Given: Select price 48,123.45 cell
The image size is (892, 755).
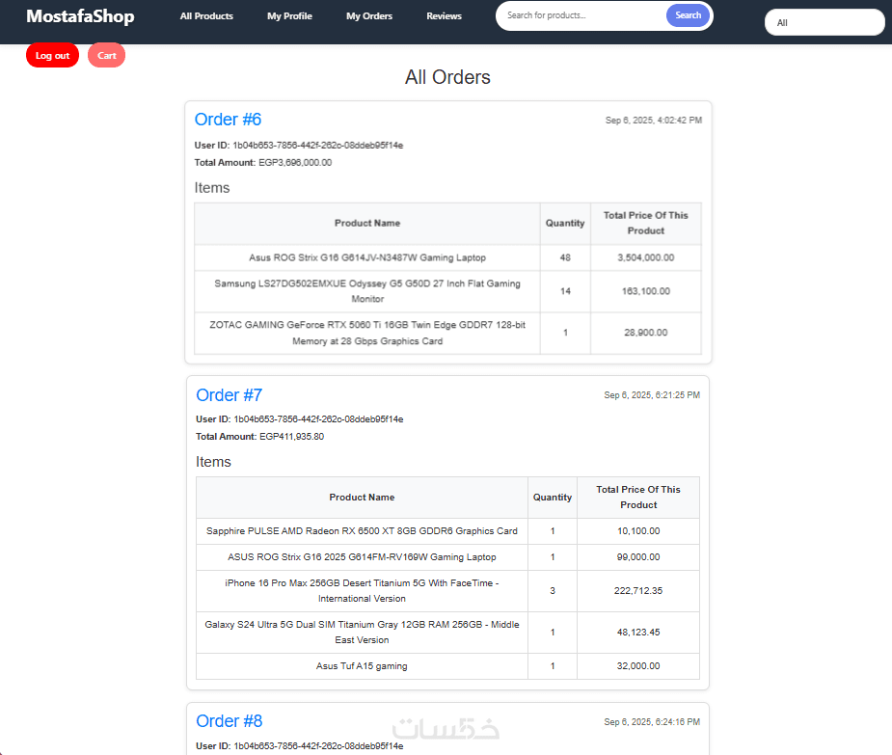Looking at the screenshot, I should click(x=638, y=633).
